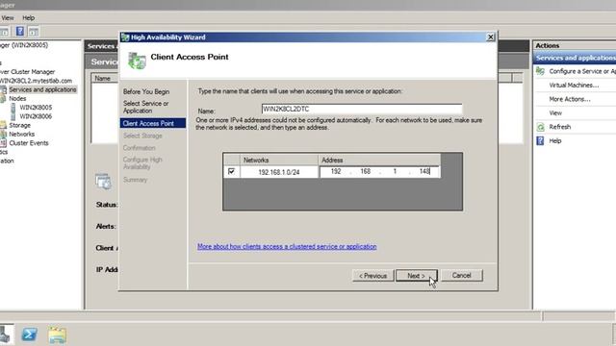Click the Address column header in the address table

click(x=379, y=161)
